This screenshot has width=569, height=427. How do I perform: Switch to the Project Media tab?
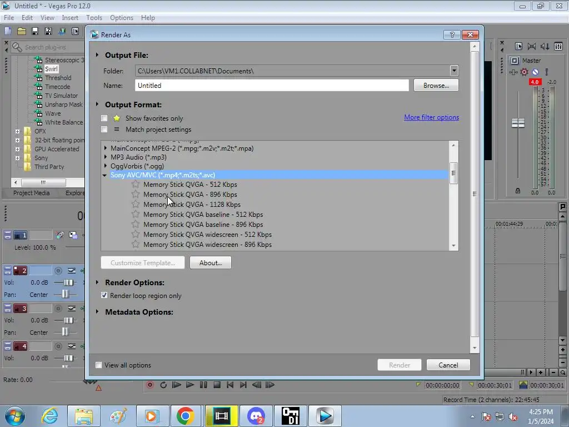32,193
